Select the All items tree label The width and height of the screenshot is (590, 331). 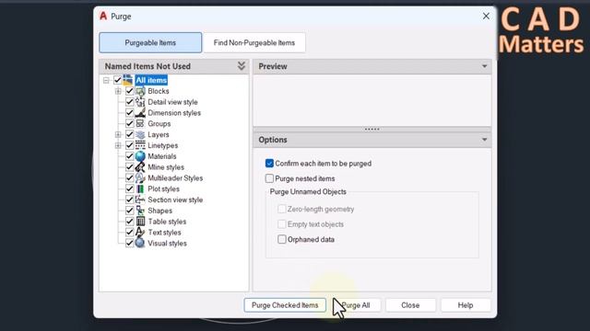(151, 80)
